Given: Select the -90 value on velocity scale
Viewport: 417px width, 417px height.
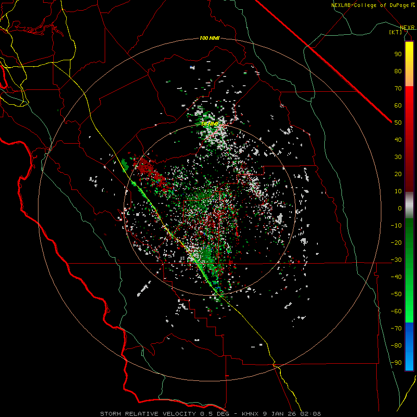Looking at the screenshot, I should coord(396,363).
